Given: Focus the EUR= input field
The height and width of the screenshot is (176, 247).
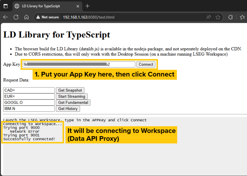Looking at the screenshot, I should 29,97.
